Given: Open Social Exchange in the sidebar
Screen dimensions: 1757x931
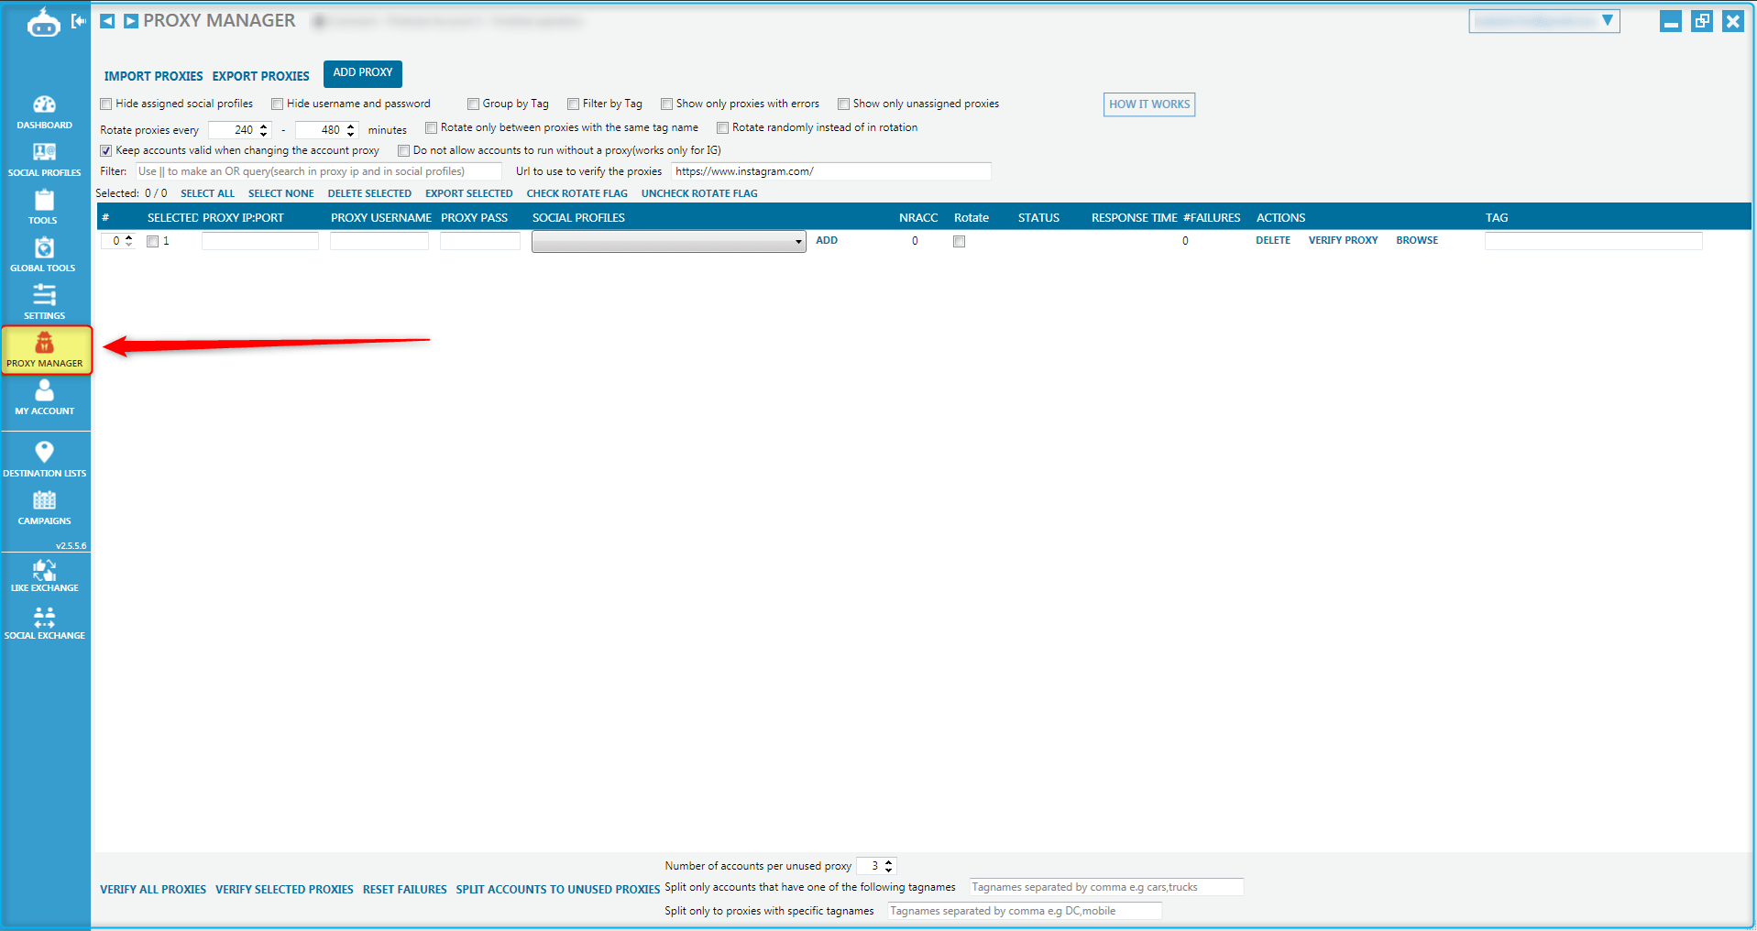Looking at the screenshot, I should [x=44, y=623].
